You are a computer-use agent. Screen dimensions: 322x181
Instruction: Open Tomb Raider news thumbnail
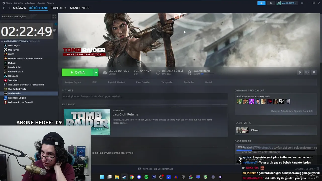(x=87, y=122)
